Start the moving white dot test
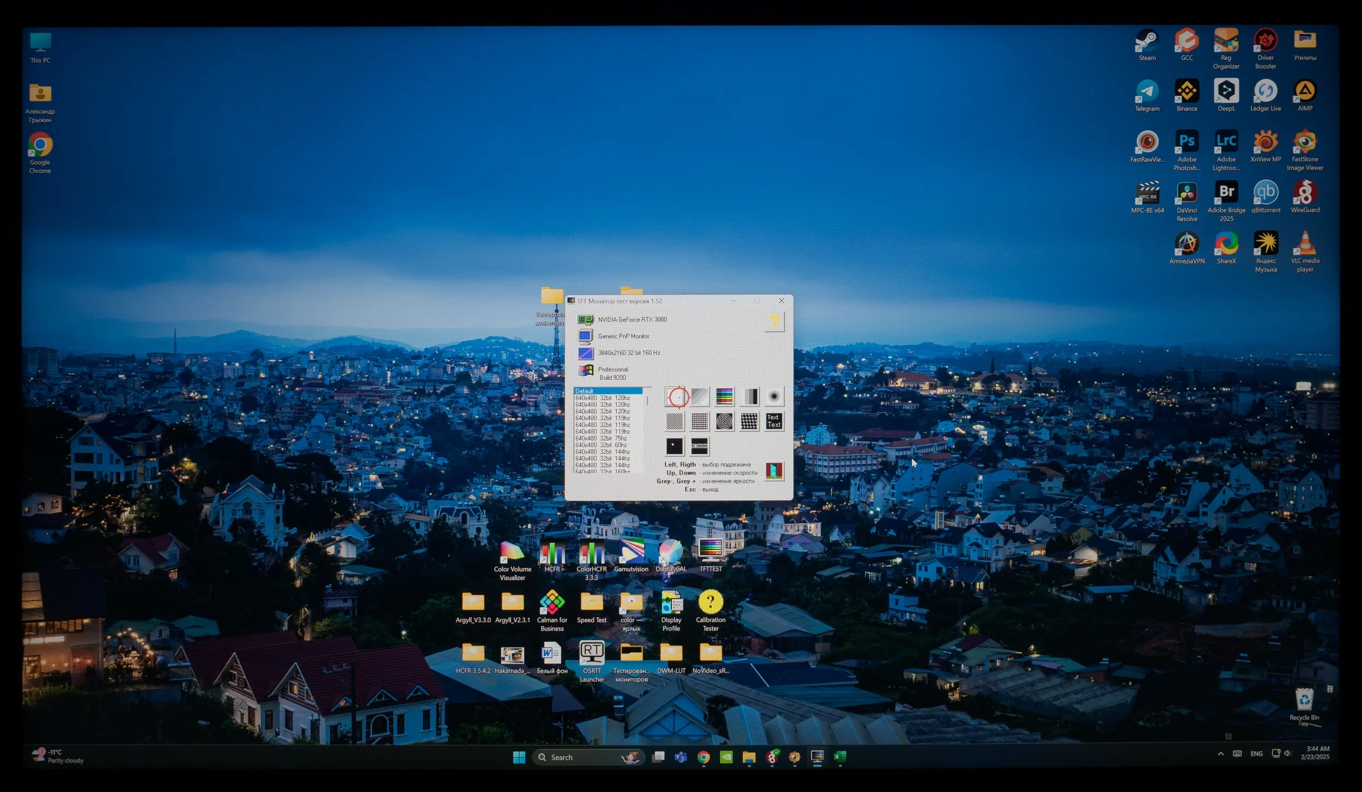This screenshot has width=1362, height=792. point(674,446)
